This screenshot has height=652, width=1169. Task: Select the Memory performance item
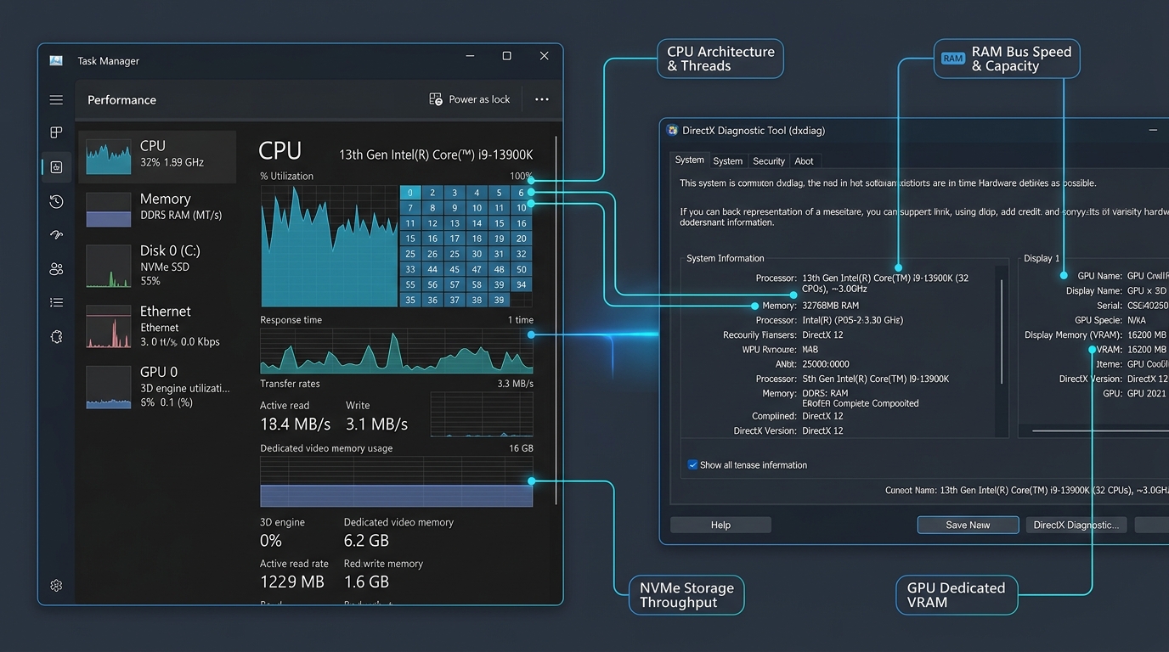(x=157, y=208)
